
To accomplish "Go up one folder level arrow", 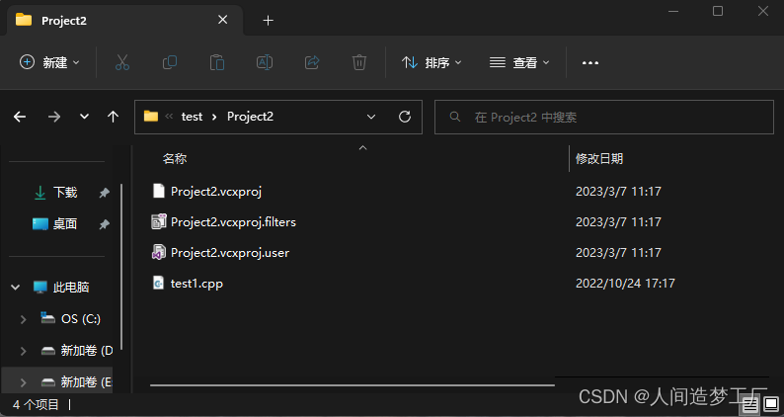I will 113,117.
